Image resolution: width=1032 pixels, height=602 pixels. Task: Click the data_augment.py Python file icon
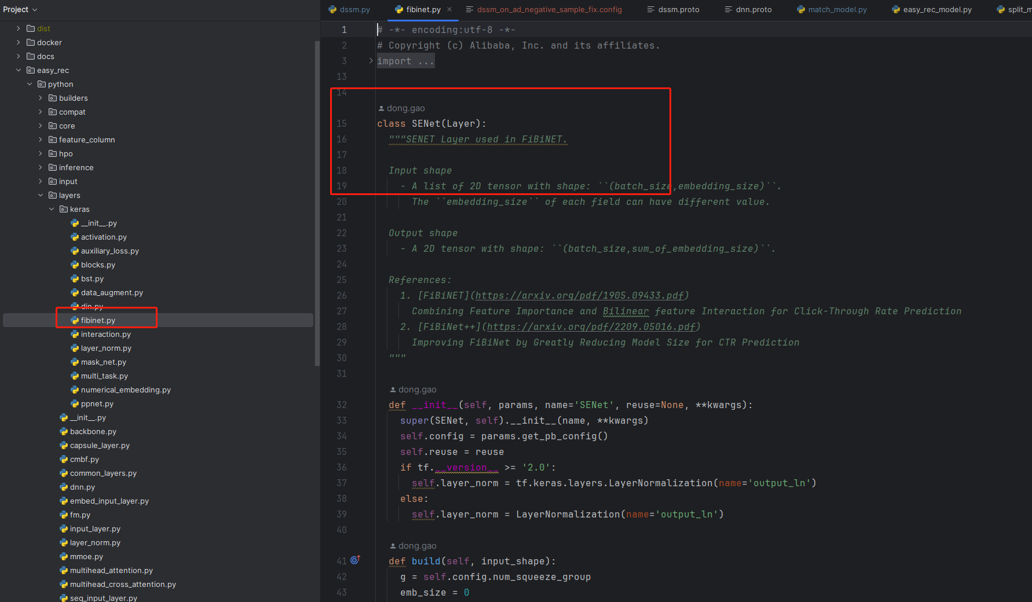(x=75, y=292)
